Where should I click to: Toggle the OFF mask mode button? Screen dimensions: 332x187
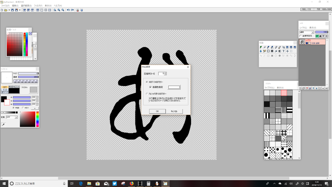point(5,87)
